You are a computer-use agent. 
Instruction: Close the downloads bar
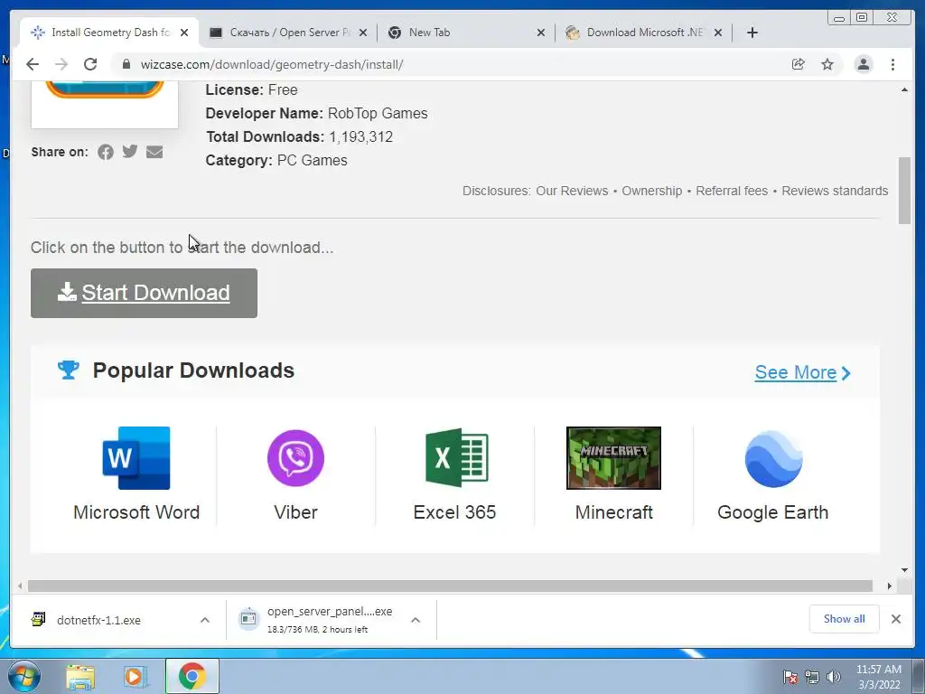click(895, 619)
